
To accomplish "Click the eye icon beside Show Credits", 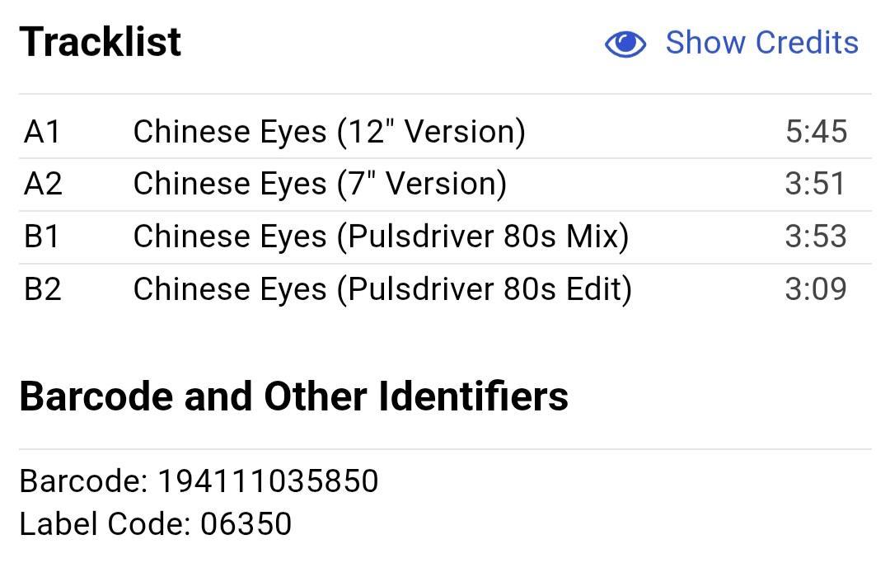I will [625, 44].
